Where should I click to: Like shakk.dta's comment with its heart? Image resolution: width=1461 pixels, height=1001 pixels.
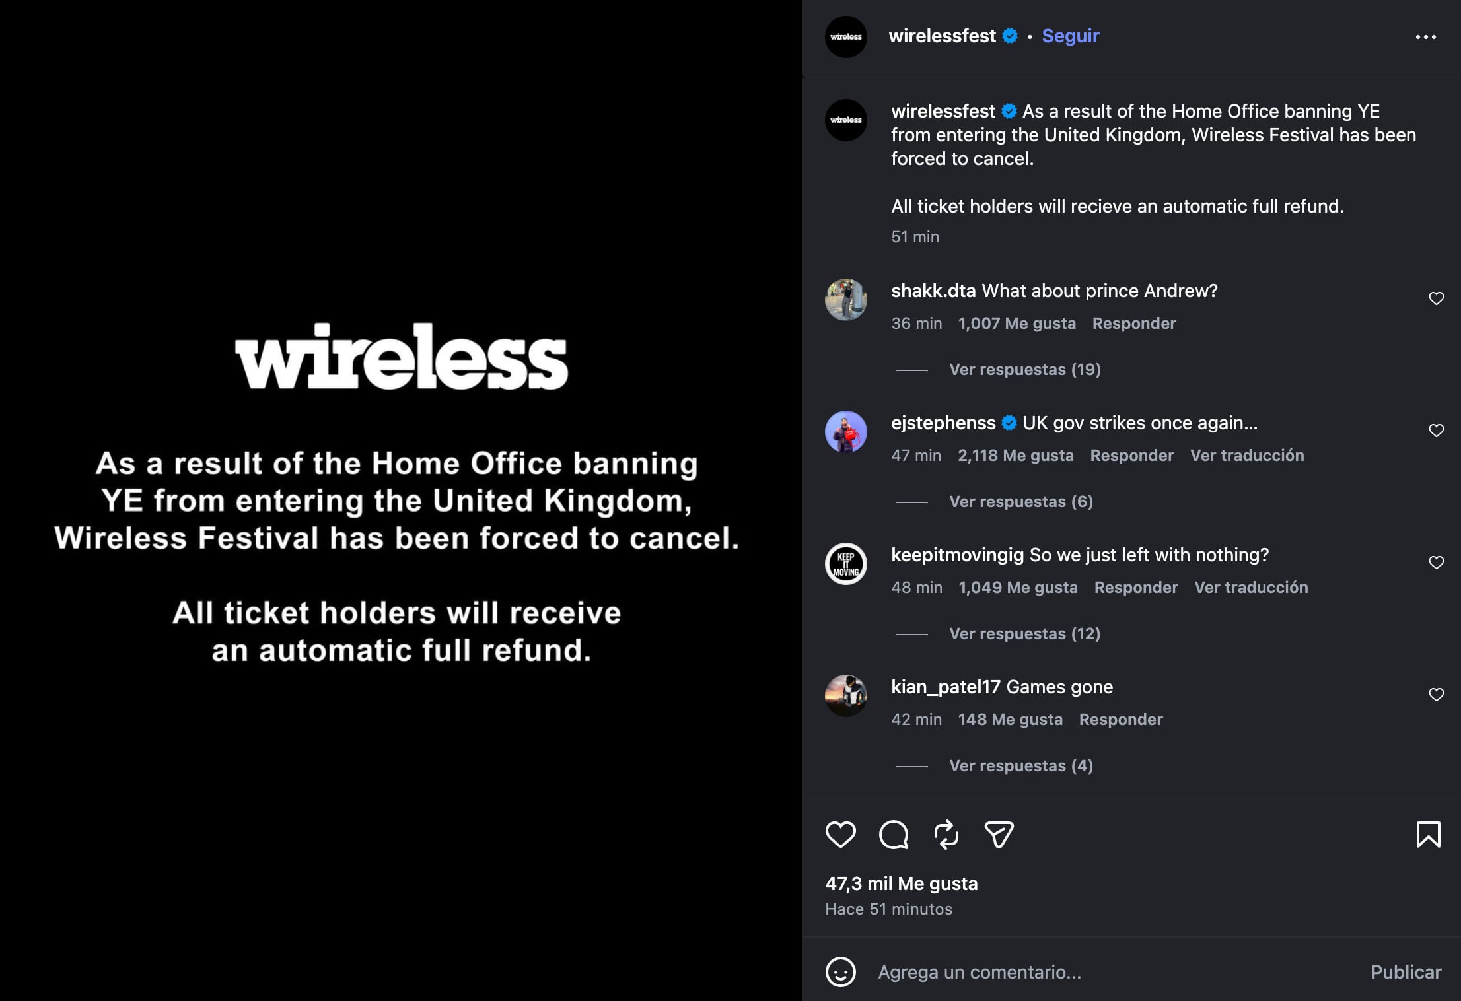(x=1437, y=298)
